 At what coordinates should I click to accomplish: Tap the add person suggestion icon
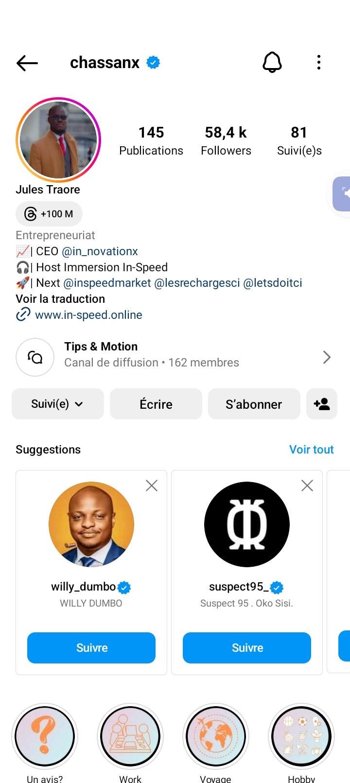point(322,404)
